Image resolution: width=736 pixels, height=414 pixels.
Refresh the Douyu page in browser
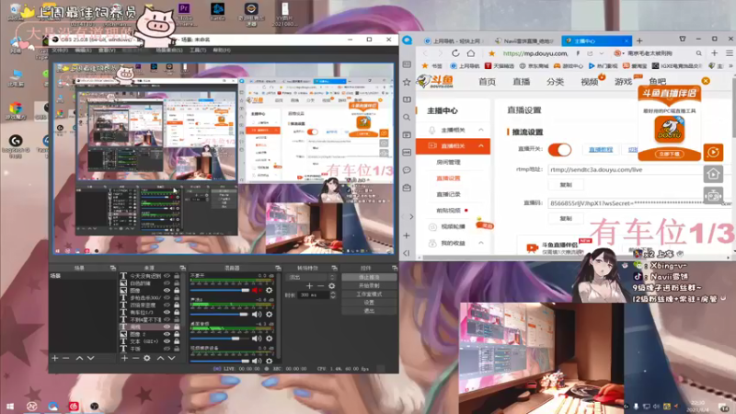pos(455,53)
